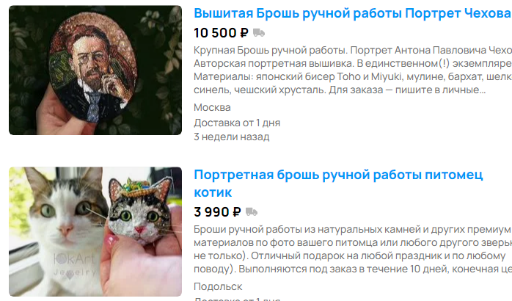
Task: Open listing 'Вышитая Брошь ручной работы Портрет Чехова'
Action: coord(352,13)
